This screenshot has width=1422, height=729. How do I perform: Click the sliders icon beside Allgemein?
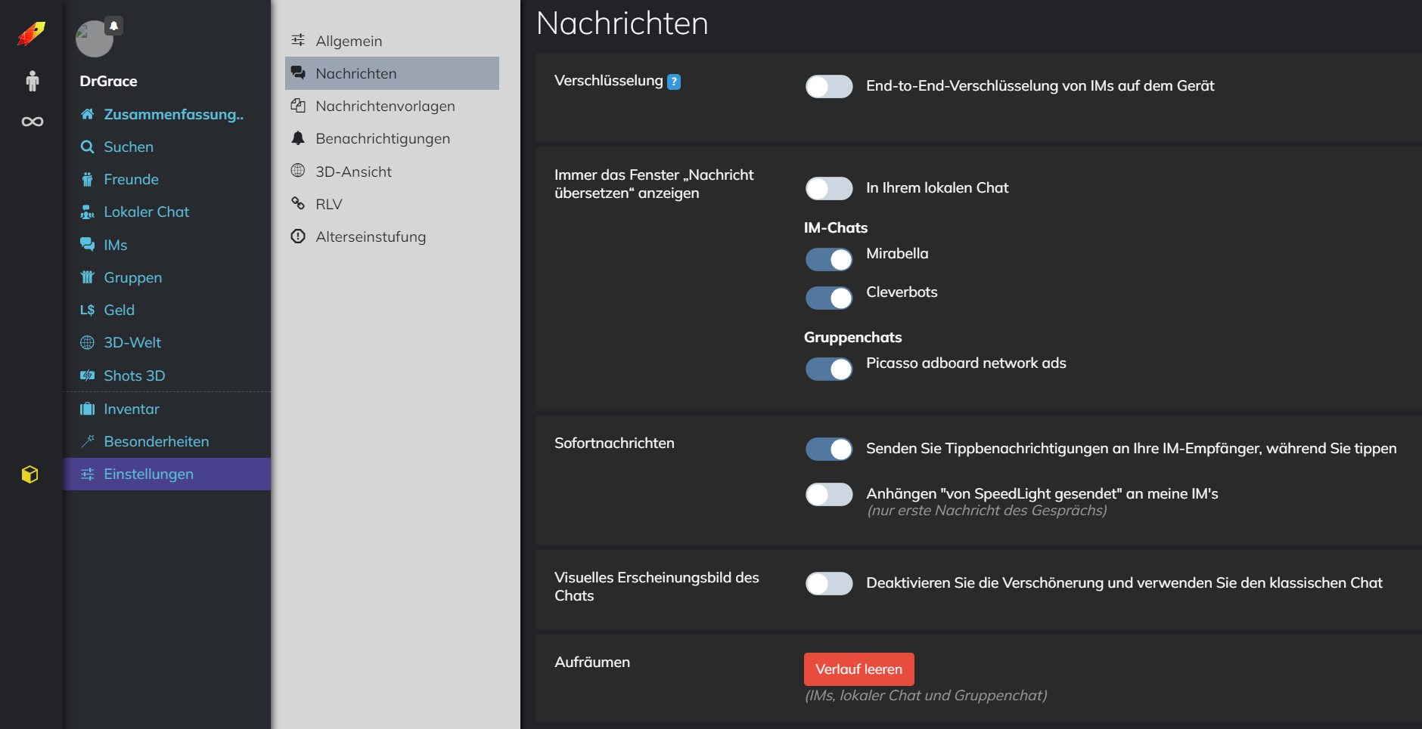[x=298, y=40]
